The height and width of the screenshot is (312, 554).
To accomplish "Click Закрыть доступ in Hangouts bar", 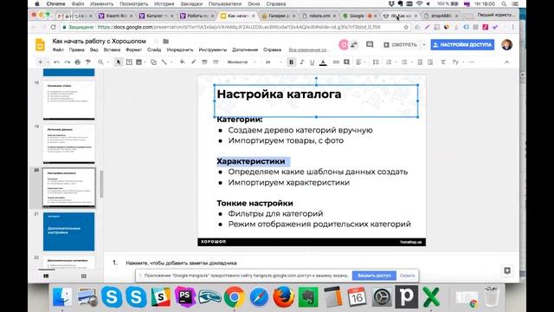I will 374,276.
